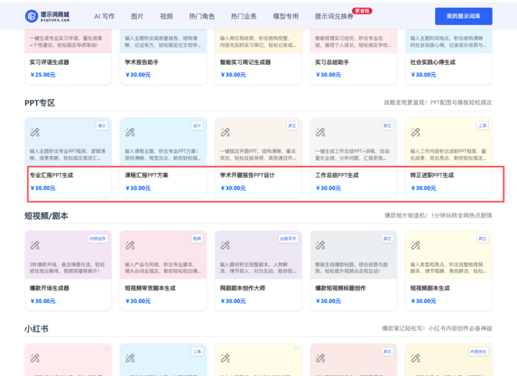This screenshot has width=517, height=376.
Task: Click the AI pen icon on 专业汇报PPT生成 card
Action: point(34,132)
